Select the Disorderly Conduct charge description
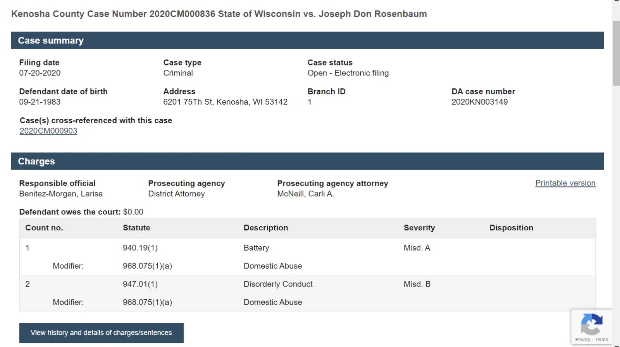 [x=278, y=284]
